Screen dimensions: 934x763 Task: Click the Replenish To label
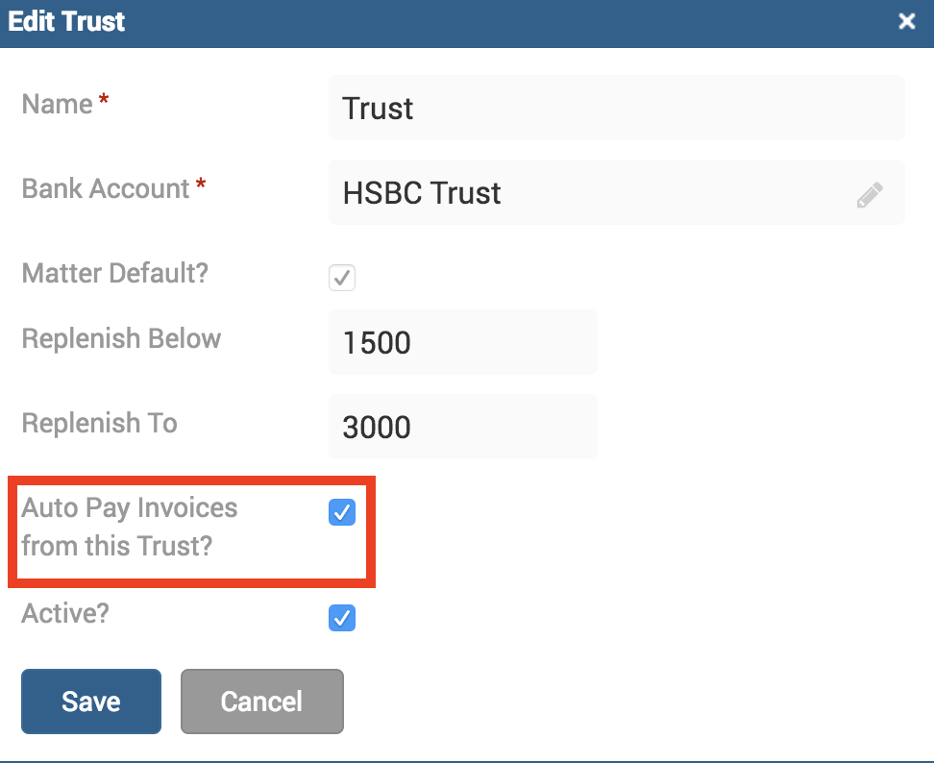(x=99, y=423)
